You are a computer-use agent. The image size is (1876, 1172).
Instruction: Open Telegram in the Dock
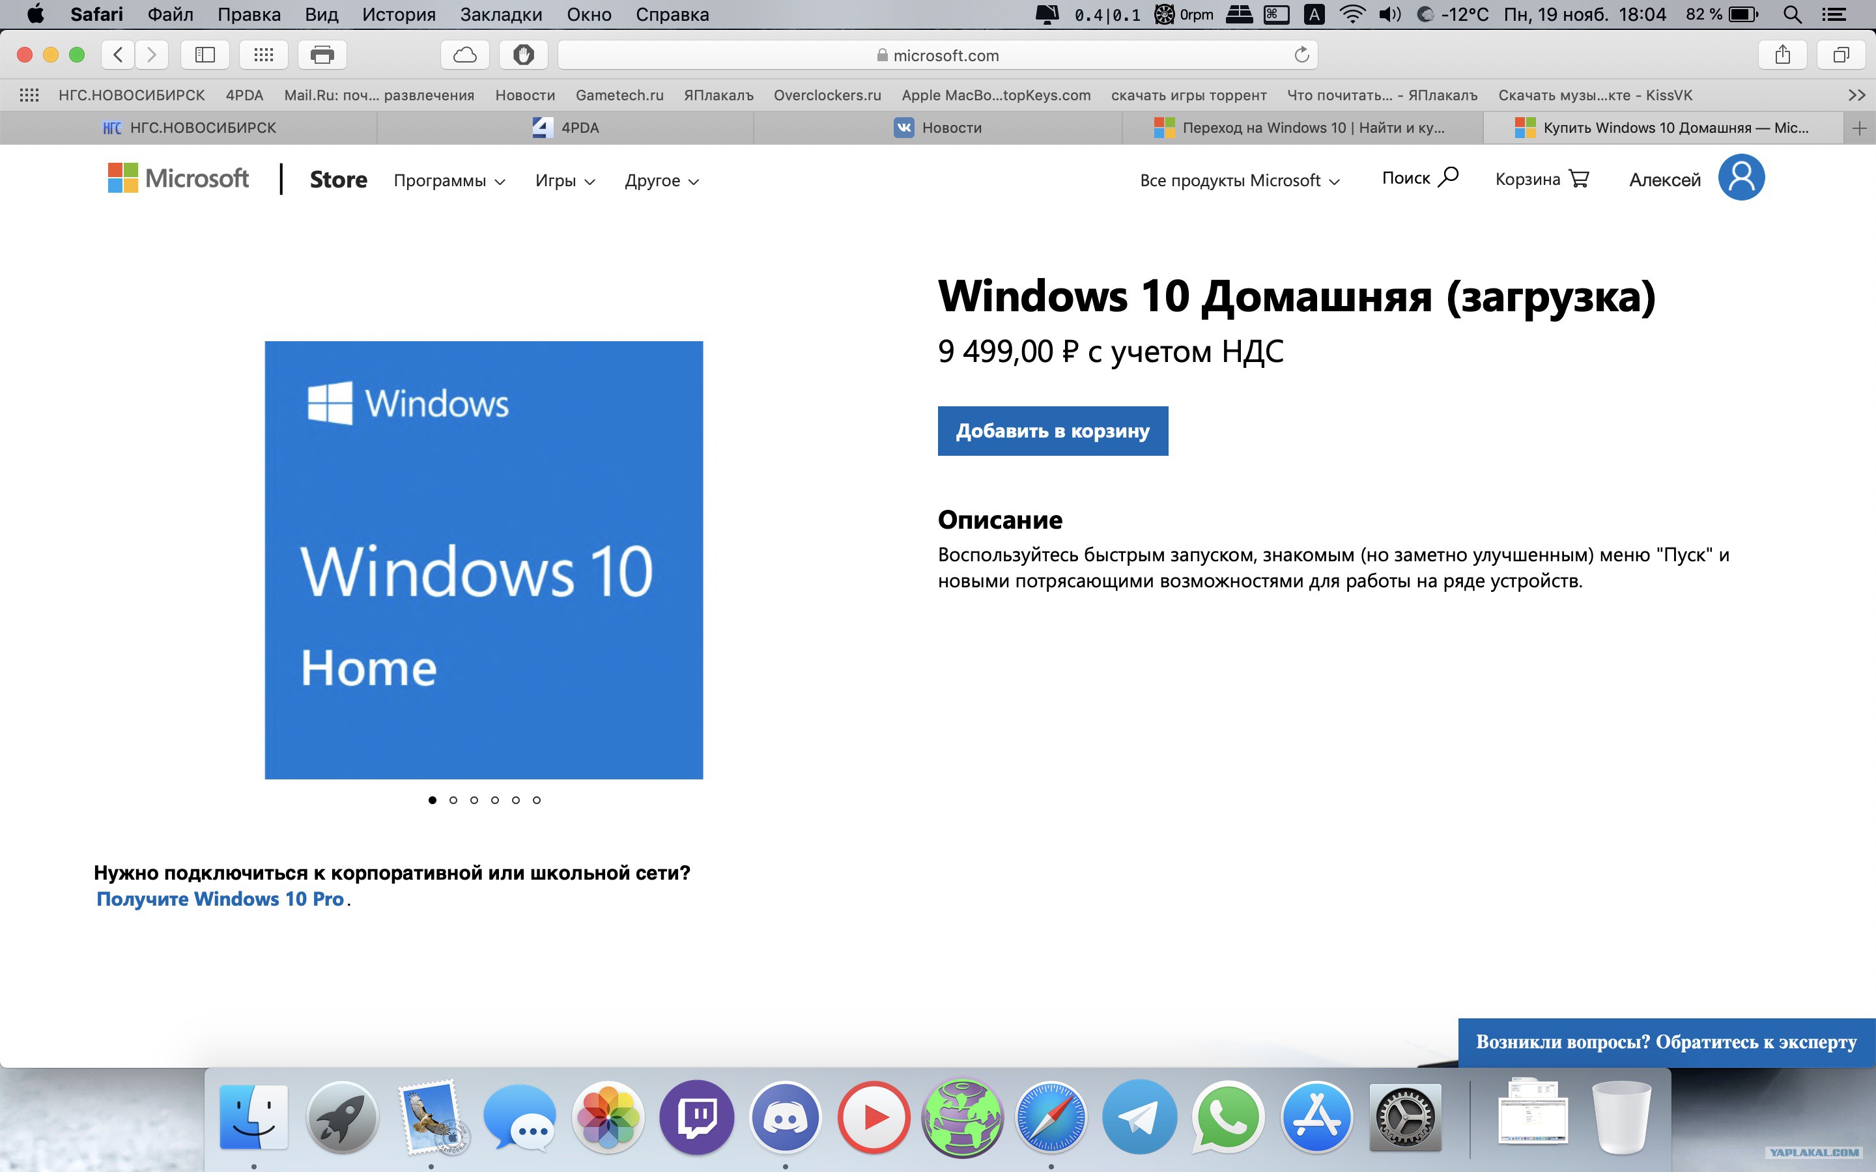pos(1139,1117)
